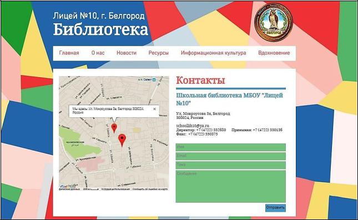The height and width of the screenshot is (220, 358).
Task: Click the Архиерейская роща park on map
Action: click(75, 143)
